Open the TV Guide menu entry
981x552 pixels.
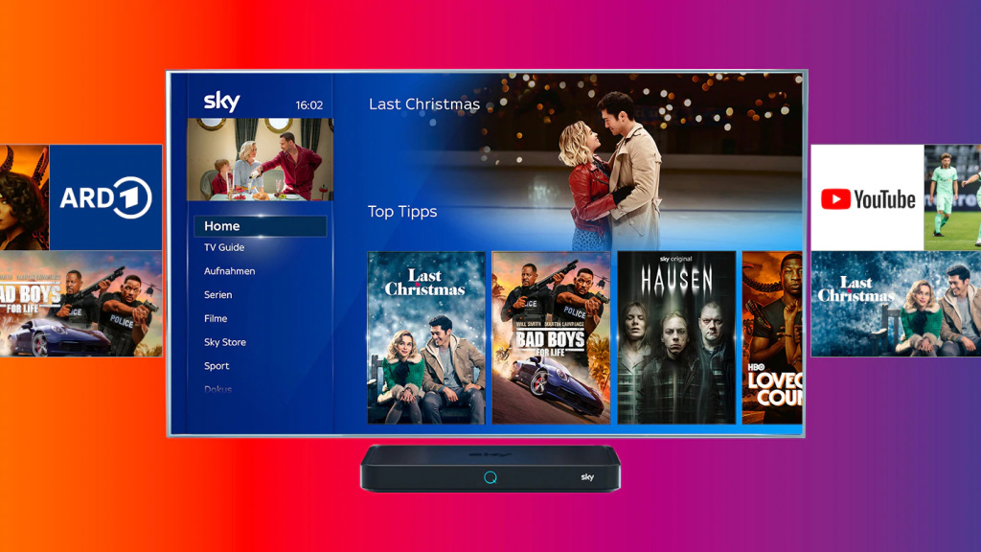[x=224, y=247]
